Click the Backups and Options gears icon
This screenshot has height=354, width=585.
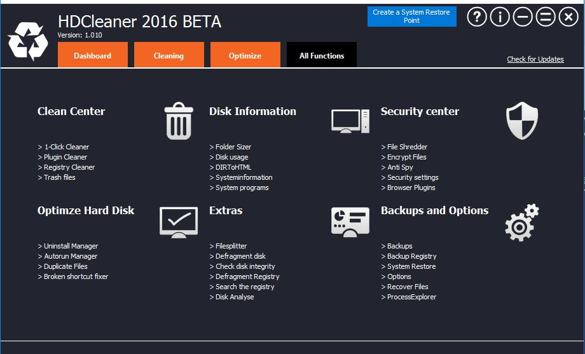pyautogui.click(x=522, y=222)
